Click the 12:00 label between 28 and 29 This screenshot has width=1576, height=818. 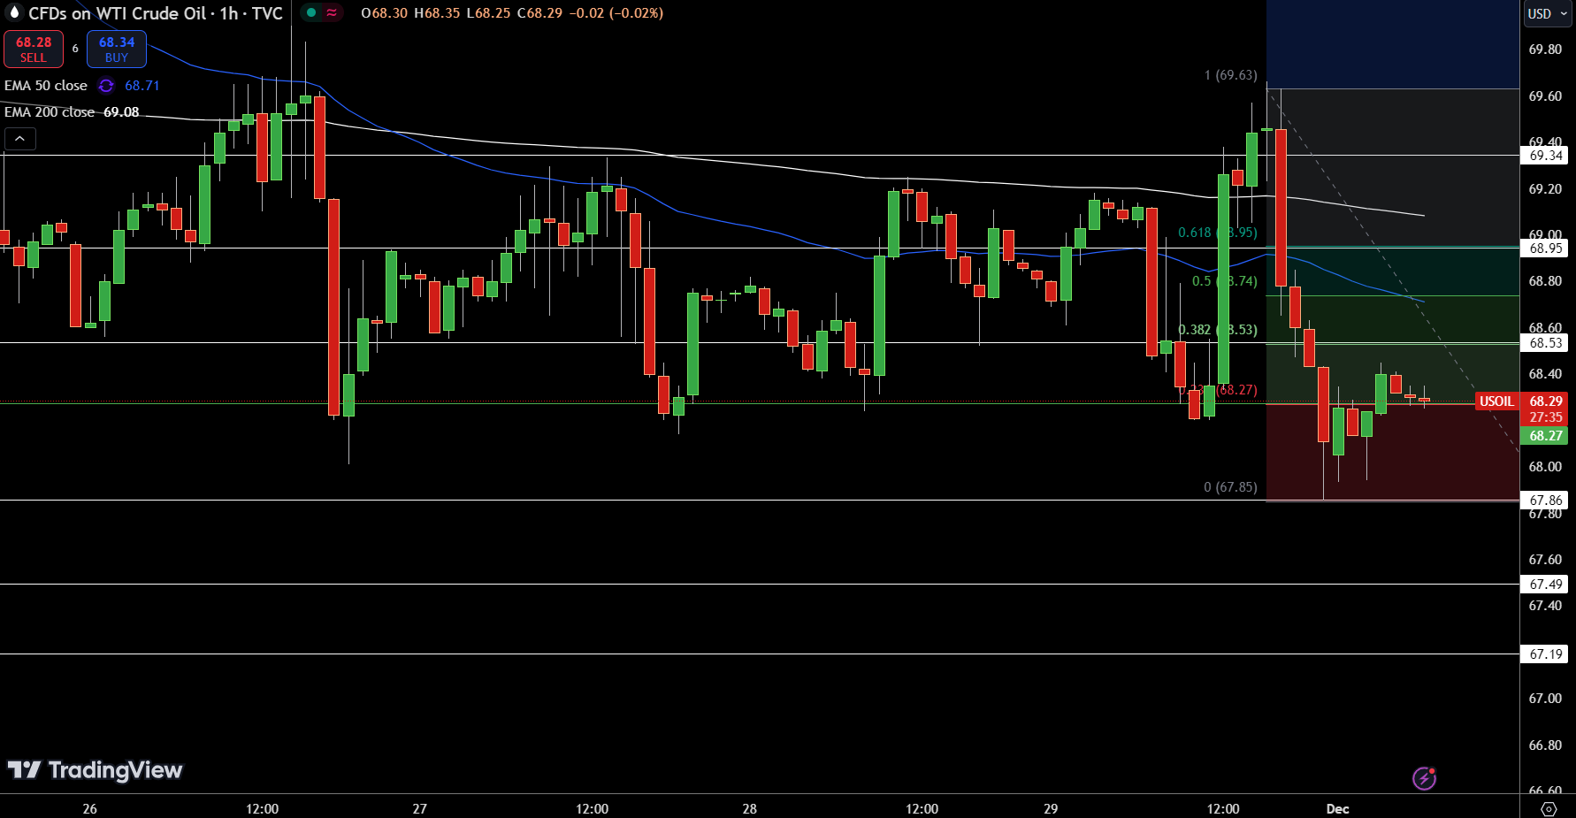pos(922,808)
